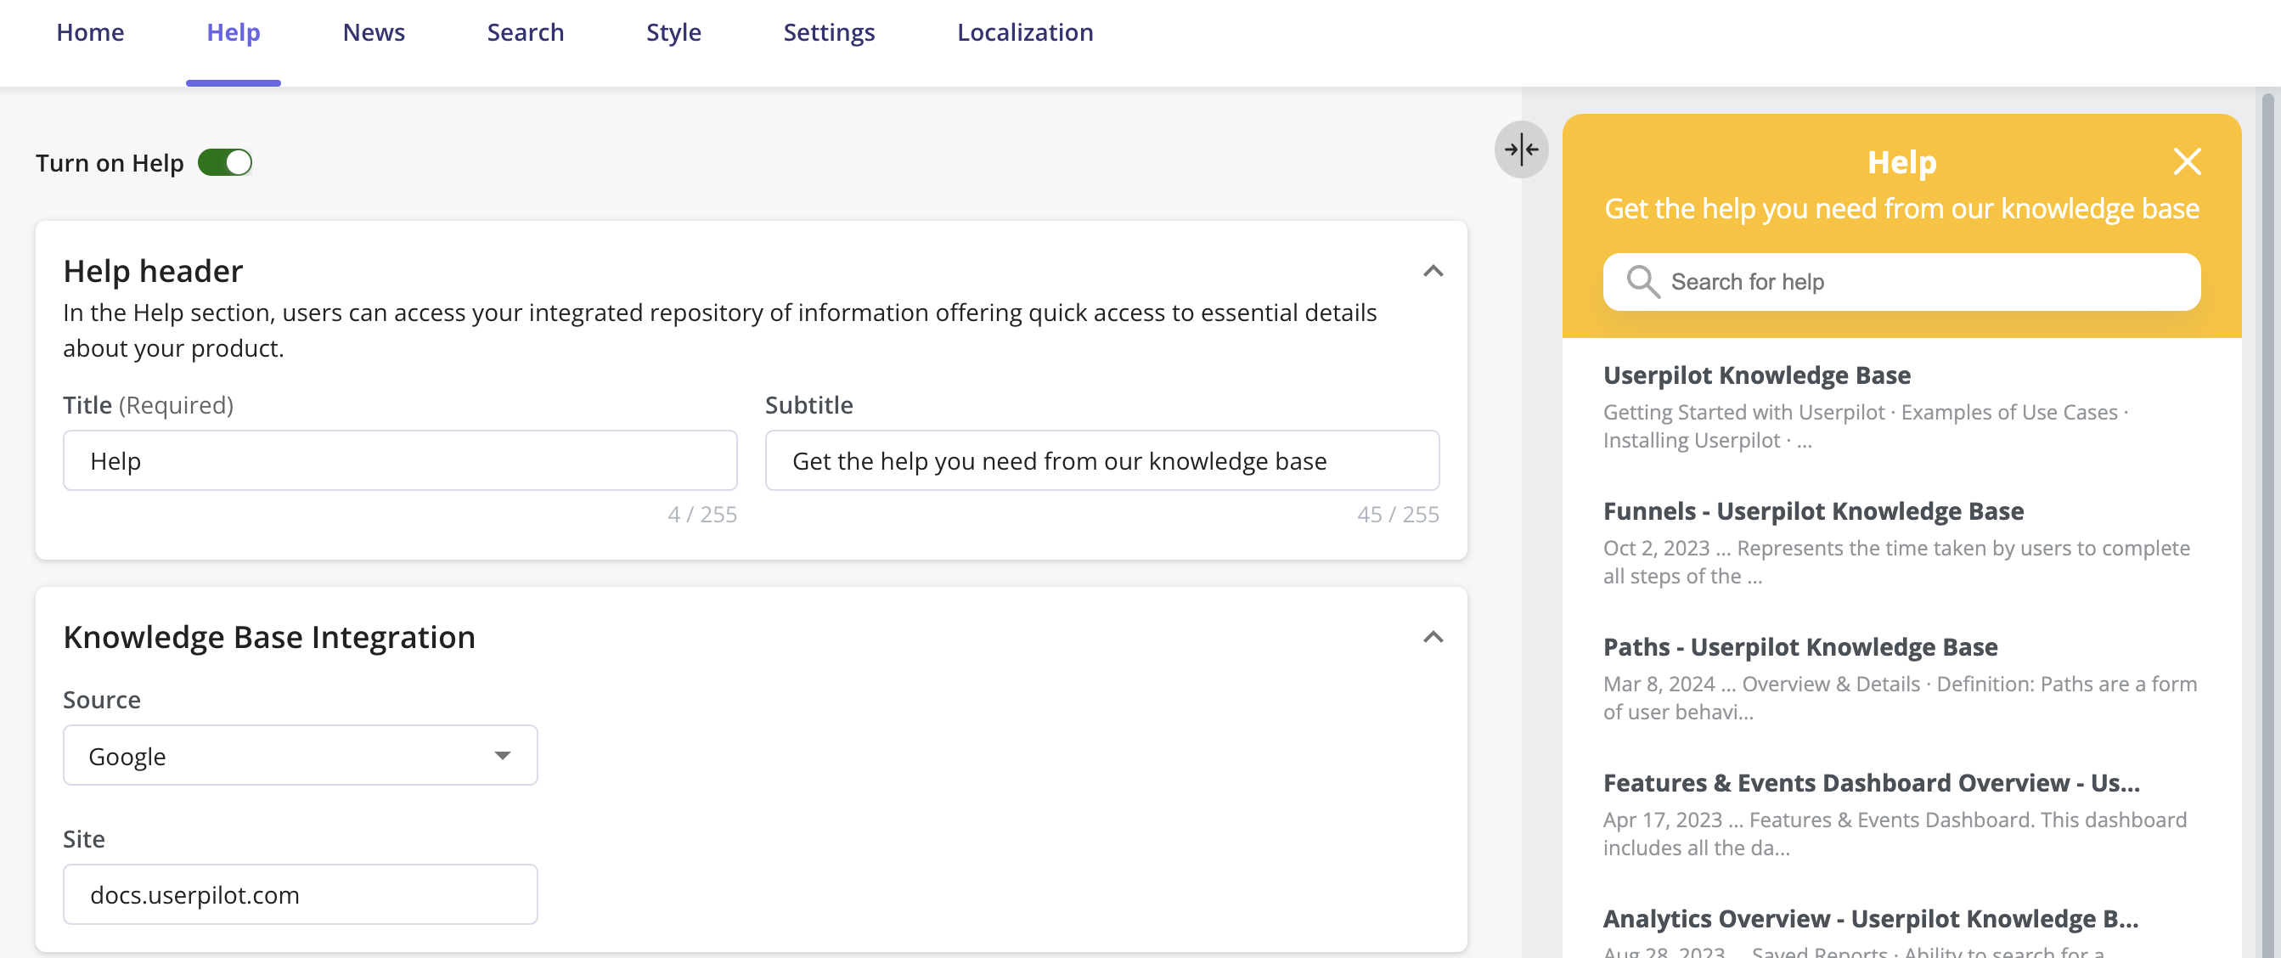Open the Localization tab

coord(1025,32)
